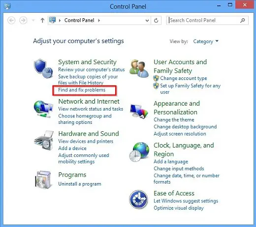Viewport: 256px width, 227px height.
Task: Expand the address bar history dropdown
Action: tap(147, 20)
